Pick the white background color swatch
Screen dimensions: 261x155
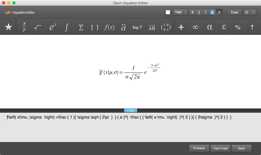(x=168, y=12)
